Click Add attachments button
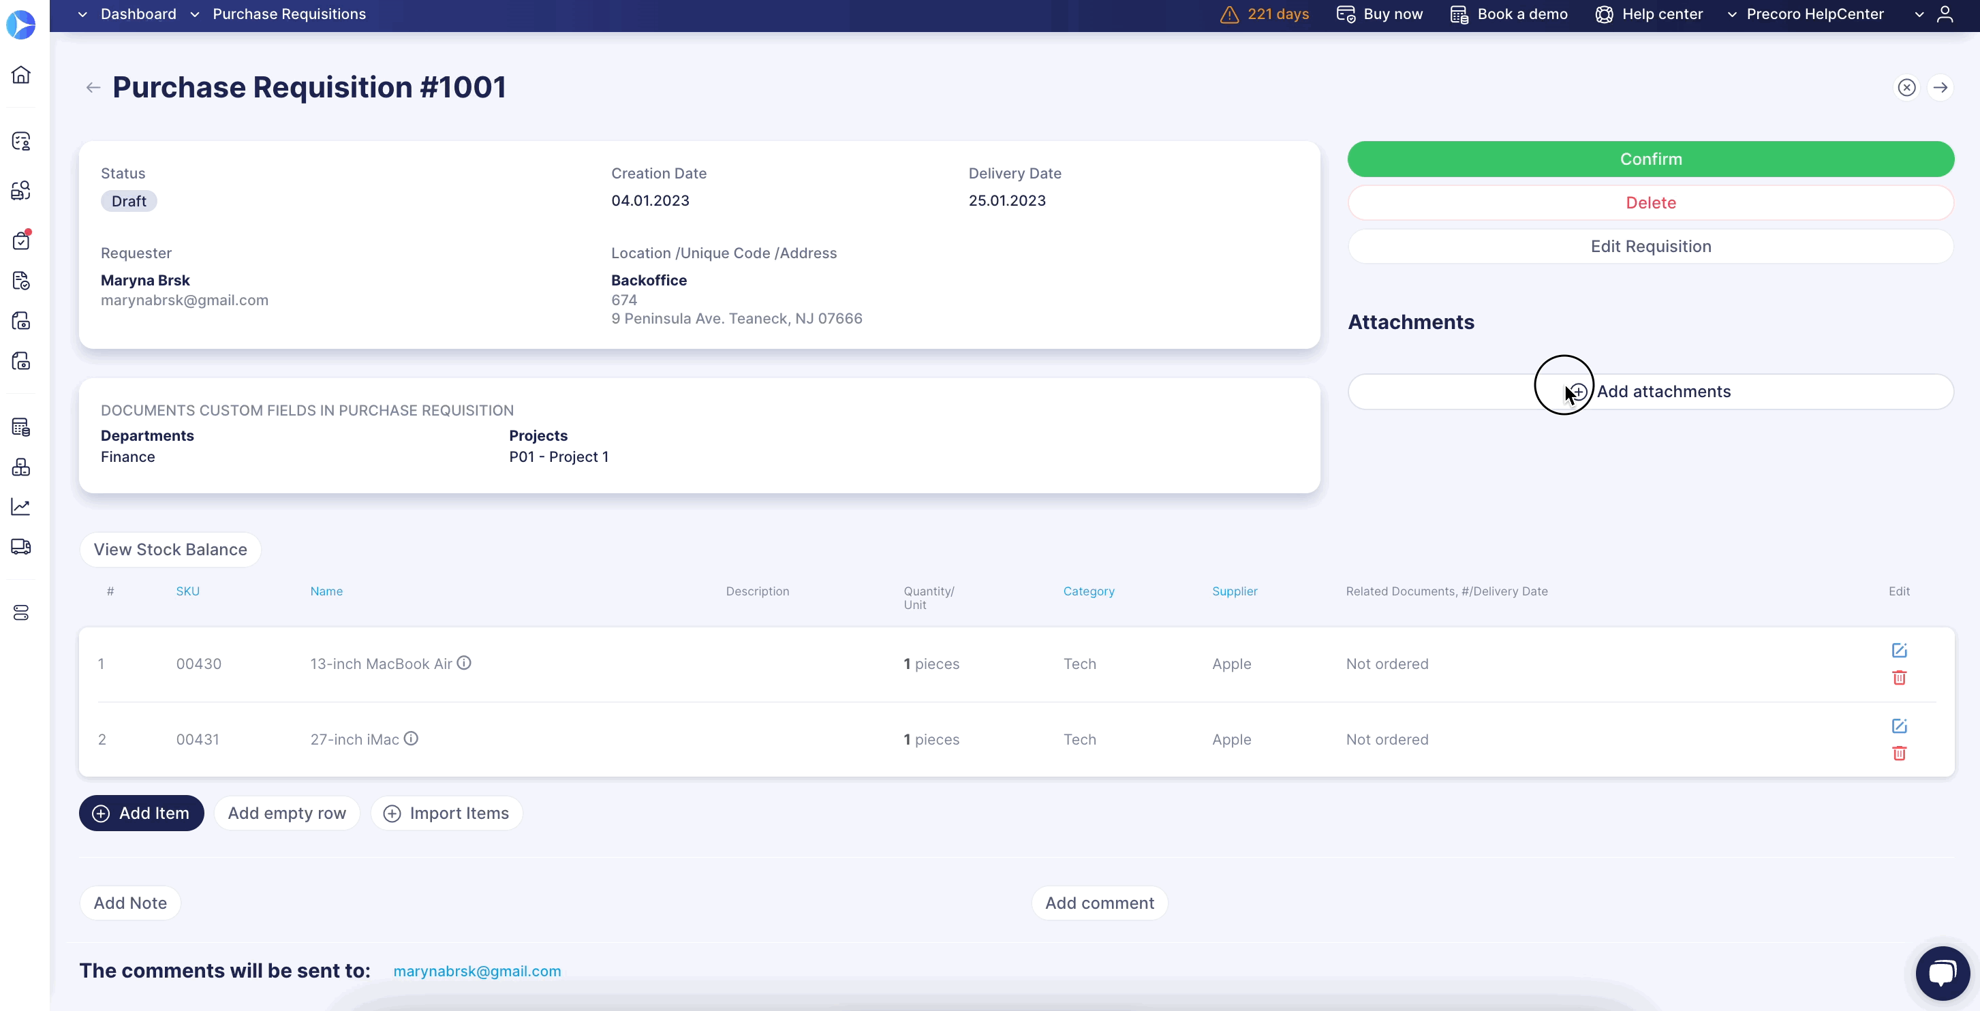Screen dimensions: 1980x1011 point(1650,392)
